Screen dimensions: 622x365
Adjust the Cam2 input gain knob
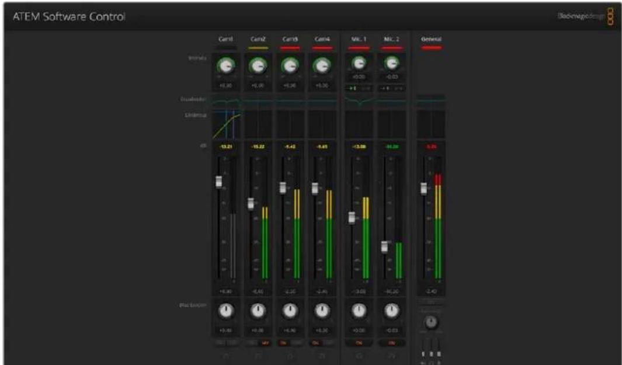[x=258, y=65]
